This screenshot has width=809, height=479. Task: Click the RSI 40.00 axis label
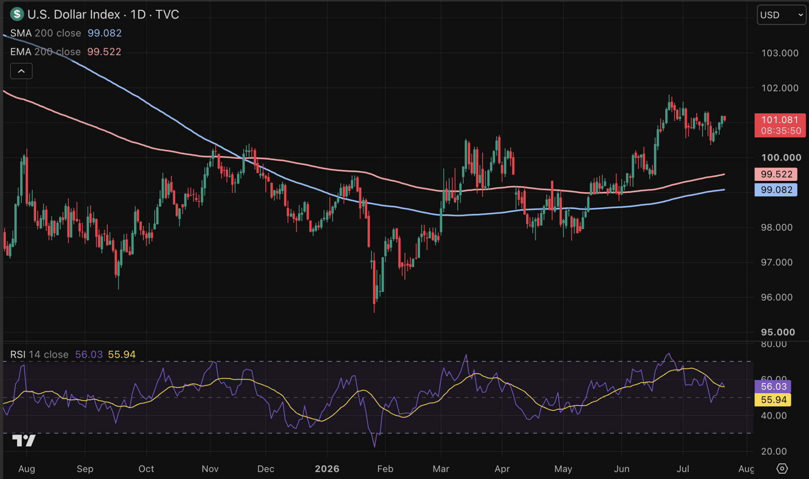point(774,416)
